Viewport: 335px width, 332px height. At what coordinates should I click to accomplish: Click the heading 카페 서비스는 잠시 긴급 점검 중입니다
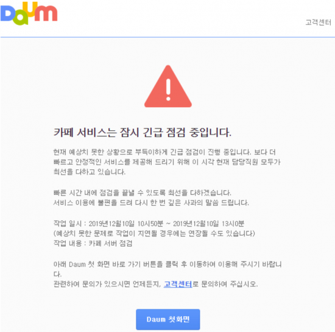point(143,132)
